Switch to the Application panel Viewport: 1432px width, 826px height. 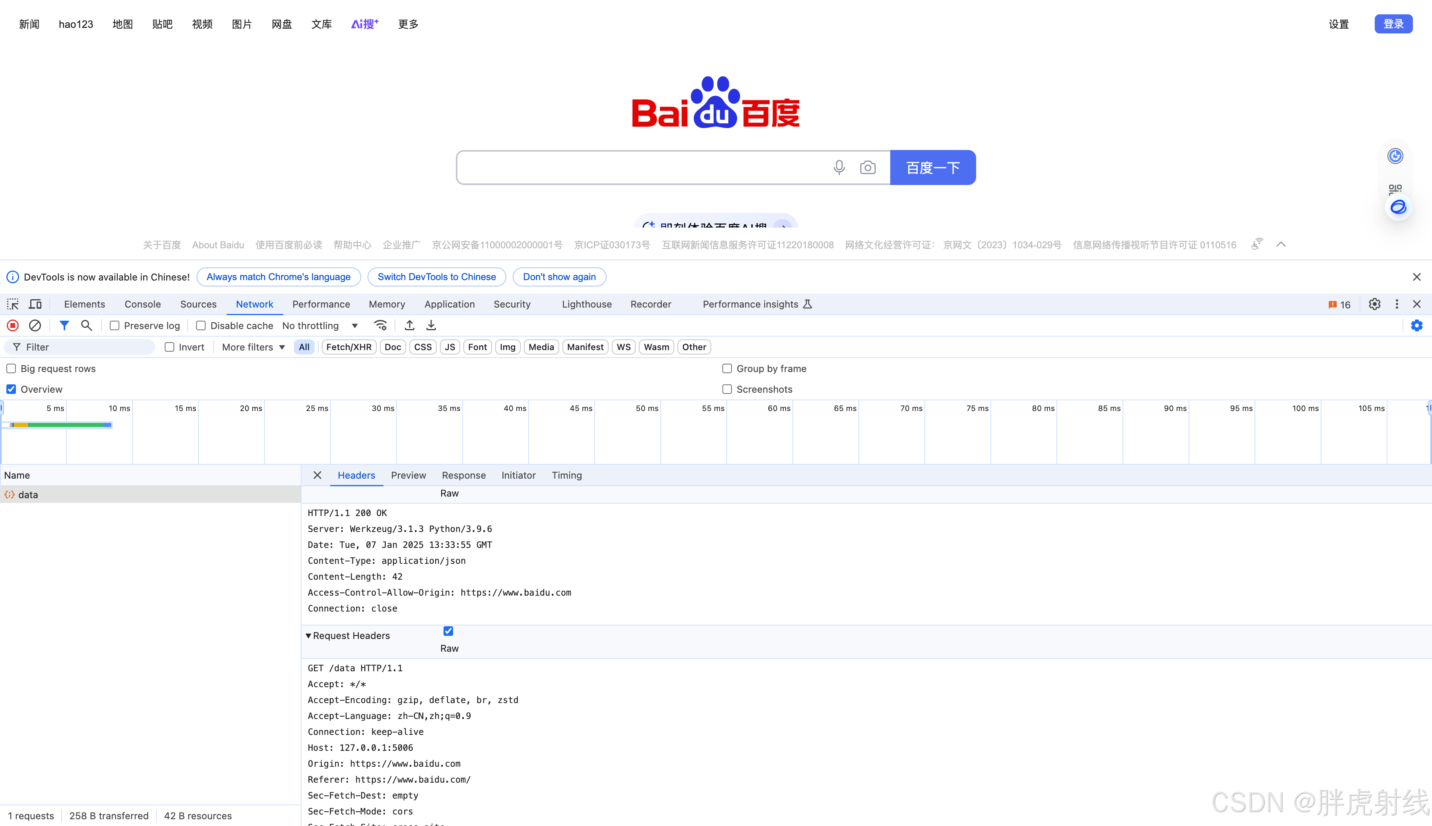(449, 304)
